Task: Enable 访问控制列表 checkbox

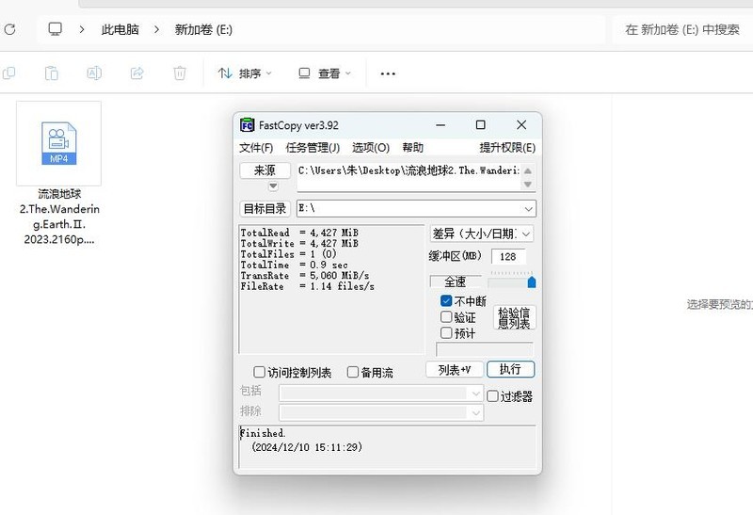Action: [259, 372]
